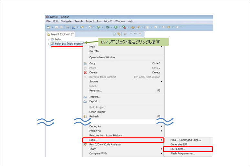This screenshot has width=250, height=167.
Task: Click the New file toolbar icon
Action: point(48,27)
